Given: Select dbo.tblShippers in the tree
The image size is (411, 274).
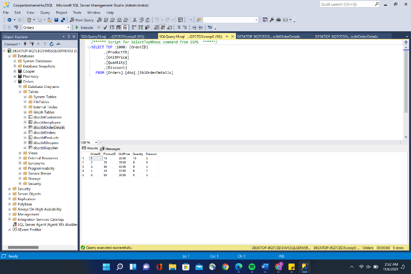Looking at the screenshot, I should coord(46,143).
